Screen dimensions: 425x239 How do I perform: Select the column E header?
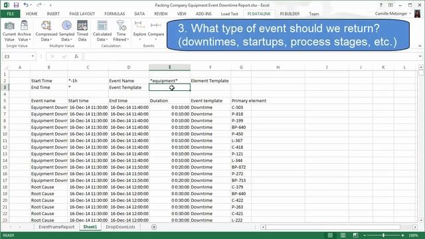[x=170, y=67]
